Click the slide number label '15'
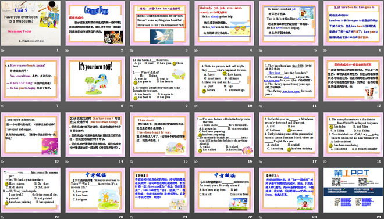 [x=186, y=161]
